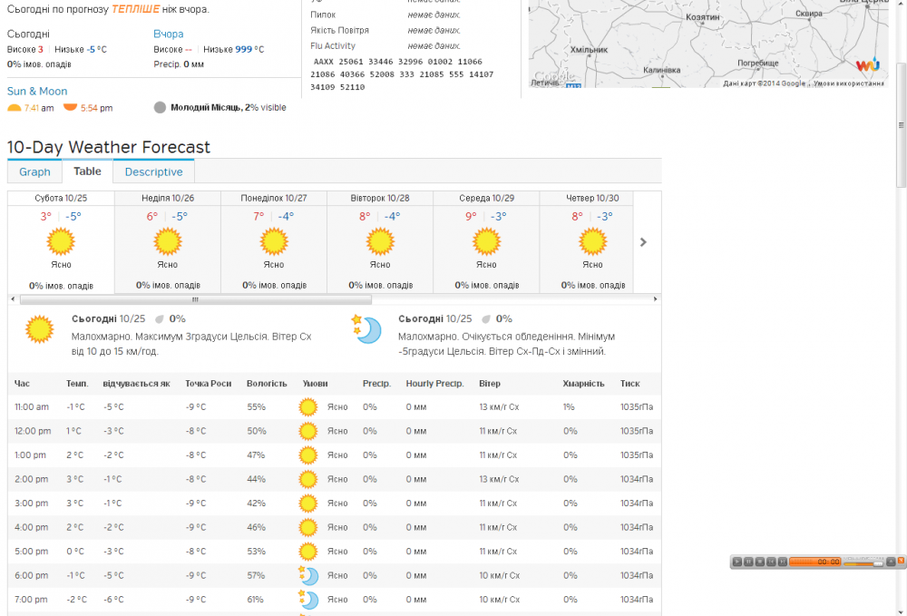This screenshot has width=907, height=616.
Task: Open the Descriptive forecast tab
Action: pos(154,171)
